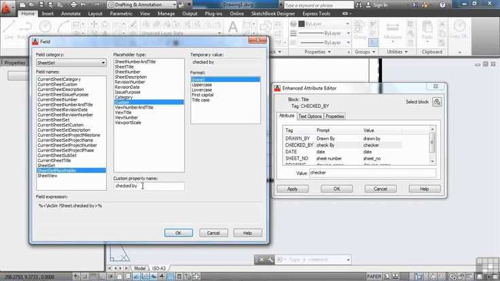The image size is (500, 281).
Task: Click the Save icon in quick access toolbar
Action: [x=41, y=5]
